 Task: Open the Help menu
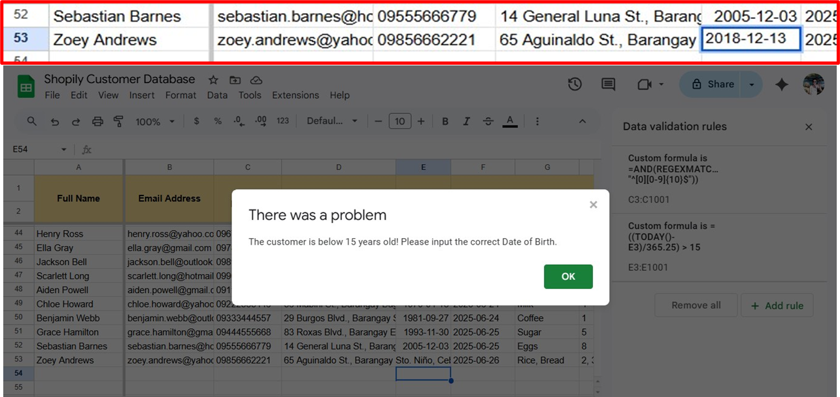(339, 95)
